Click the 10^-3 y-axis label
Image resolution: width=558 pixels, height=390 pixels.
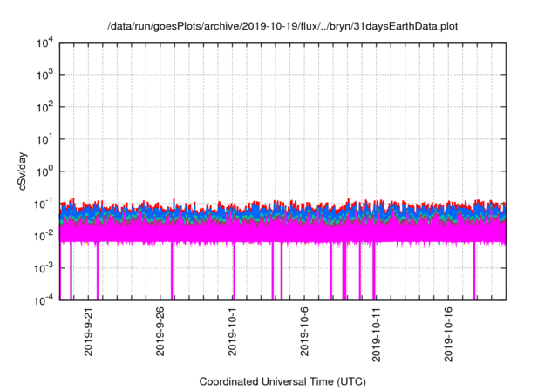coord(44,269)
